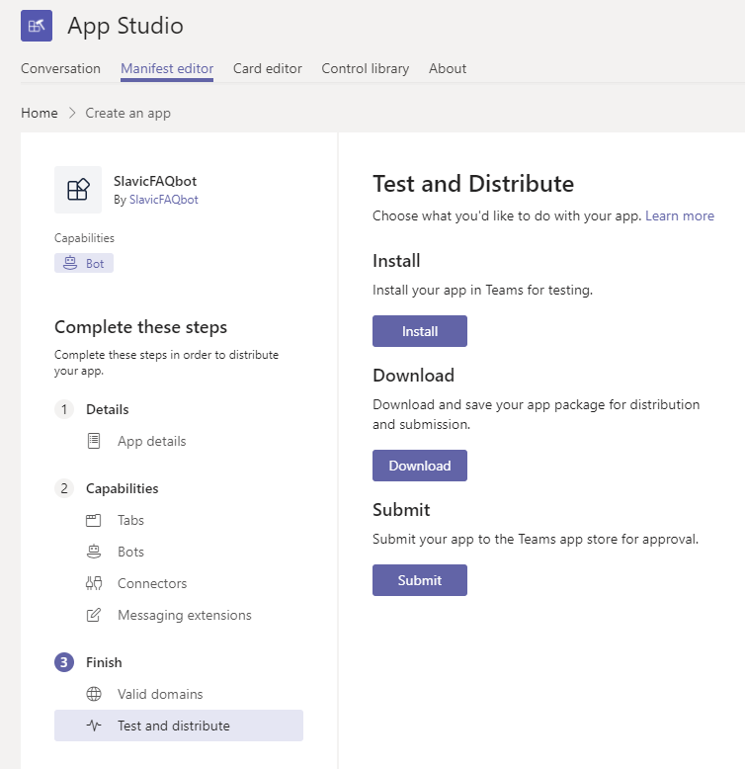Image resolution: width=745 pixels, height=769 pixels.
Task: Open the Bots capability
Action: click(x=130, y=552)
